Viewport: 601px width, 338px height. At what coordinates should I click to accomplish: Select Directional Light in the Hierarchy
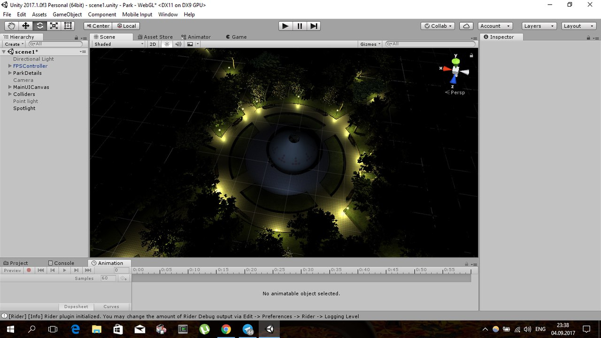tap(33, 59)
